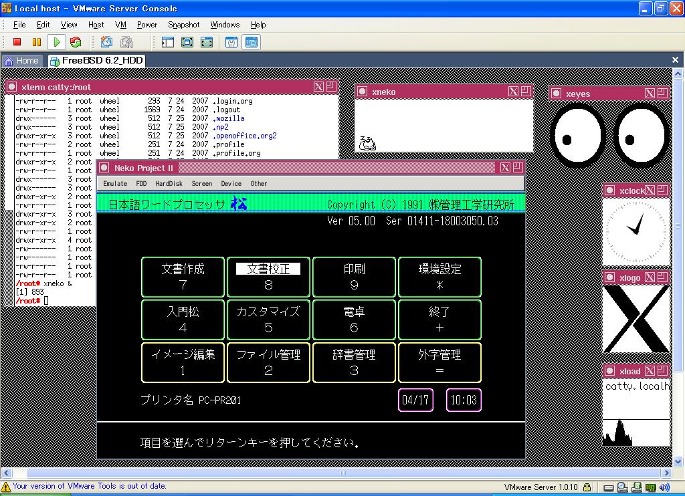Open the Snapshot menu

click(x=183, y=25)
